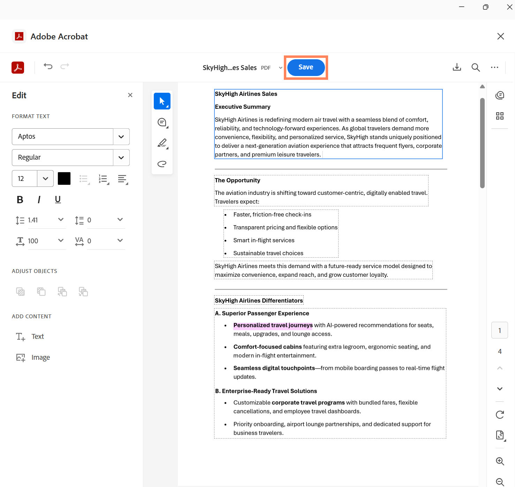Toggle italic formatting

(x=39, y=199)
